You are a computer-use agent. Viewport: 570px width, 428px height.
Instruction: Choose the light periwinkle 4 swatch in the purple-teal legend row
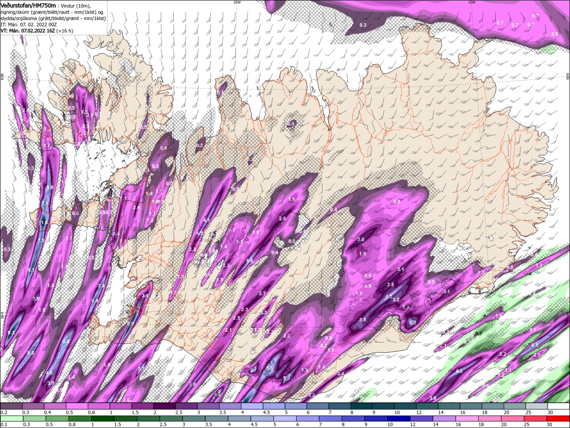pyautogui.click(x=252, y=406)
